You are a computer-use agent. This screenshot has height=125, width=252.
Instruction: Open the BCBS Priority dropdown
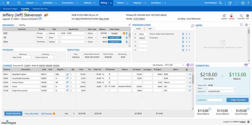coord(42,33)
